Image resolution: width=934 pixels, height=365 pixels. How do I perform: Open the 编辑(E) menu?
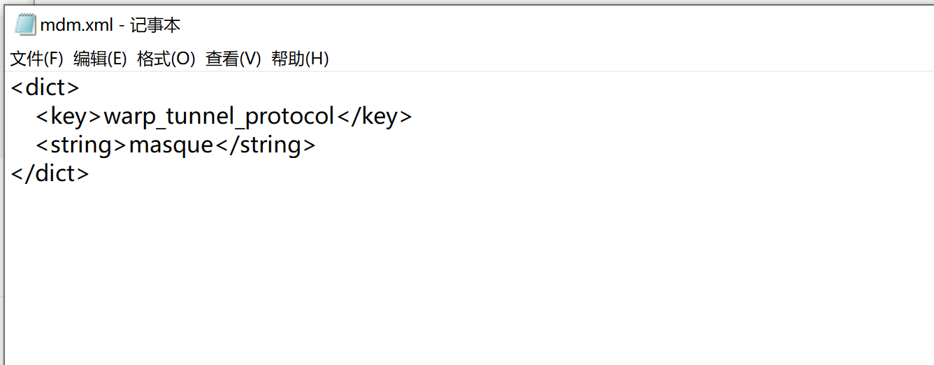(100, 59)
